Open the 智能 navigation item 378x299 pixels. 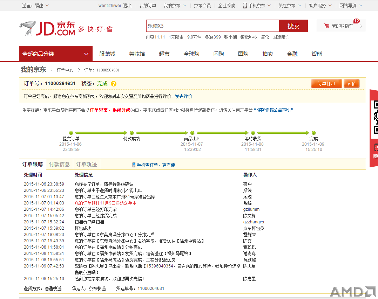(317, 54)
